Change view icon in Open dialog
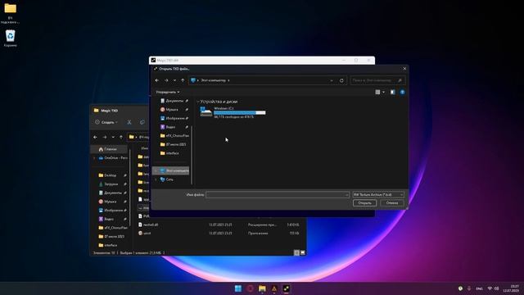Image resolution: width=524 pixels, height=295 pixels. click(377, 92)
